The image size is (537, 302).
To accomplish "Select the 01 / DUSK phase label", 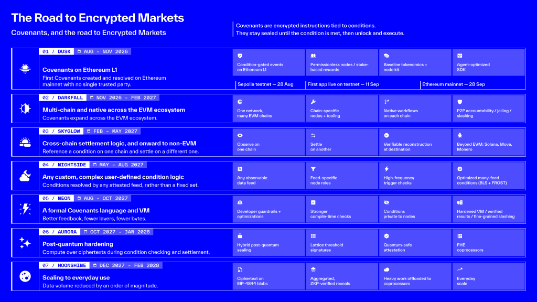I will pos(57,51).
